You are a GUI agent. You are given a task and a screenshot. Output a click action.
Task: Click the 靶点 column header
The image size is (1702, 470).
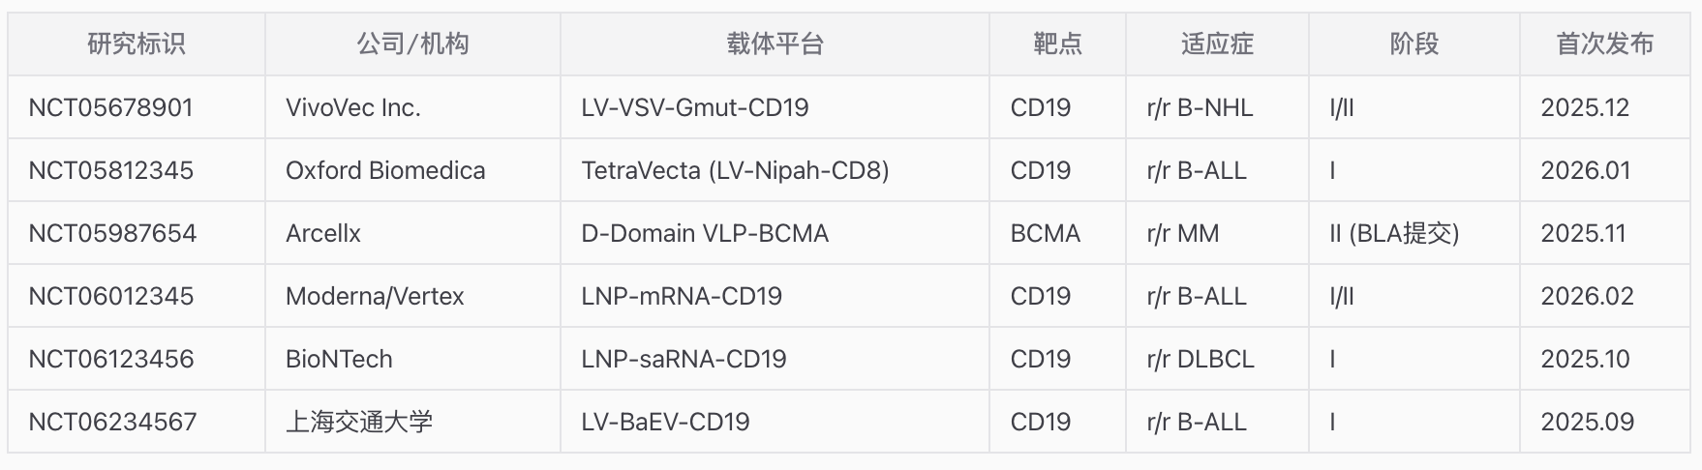(1057, 44)
